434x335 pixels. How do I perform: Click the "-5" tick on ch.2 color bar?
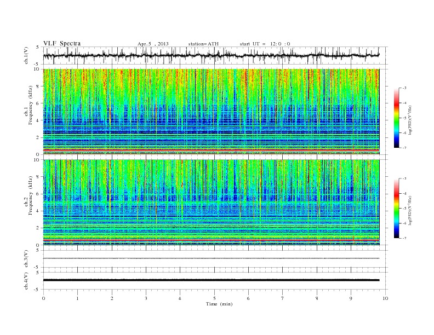(x=404, y=208)
